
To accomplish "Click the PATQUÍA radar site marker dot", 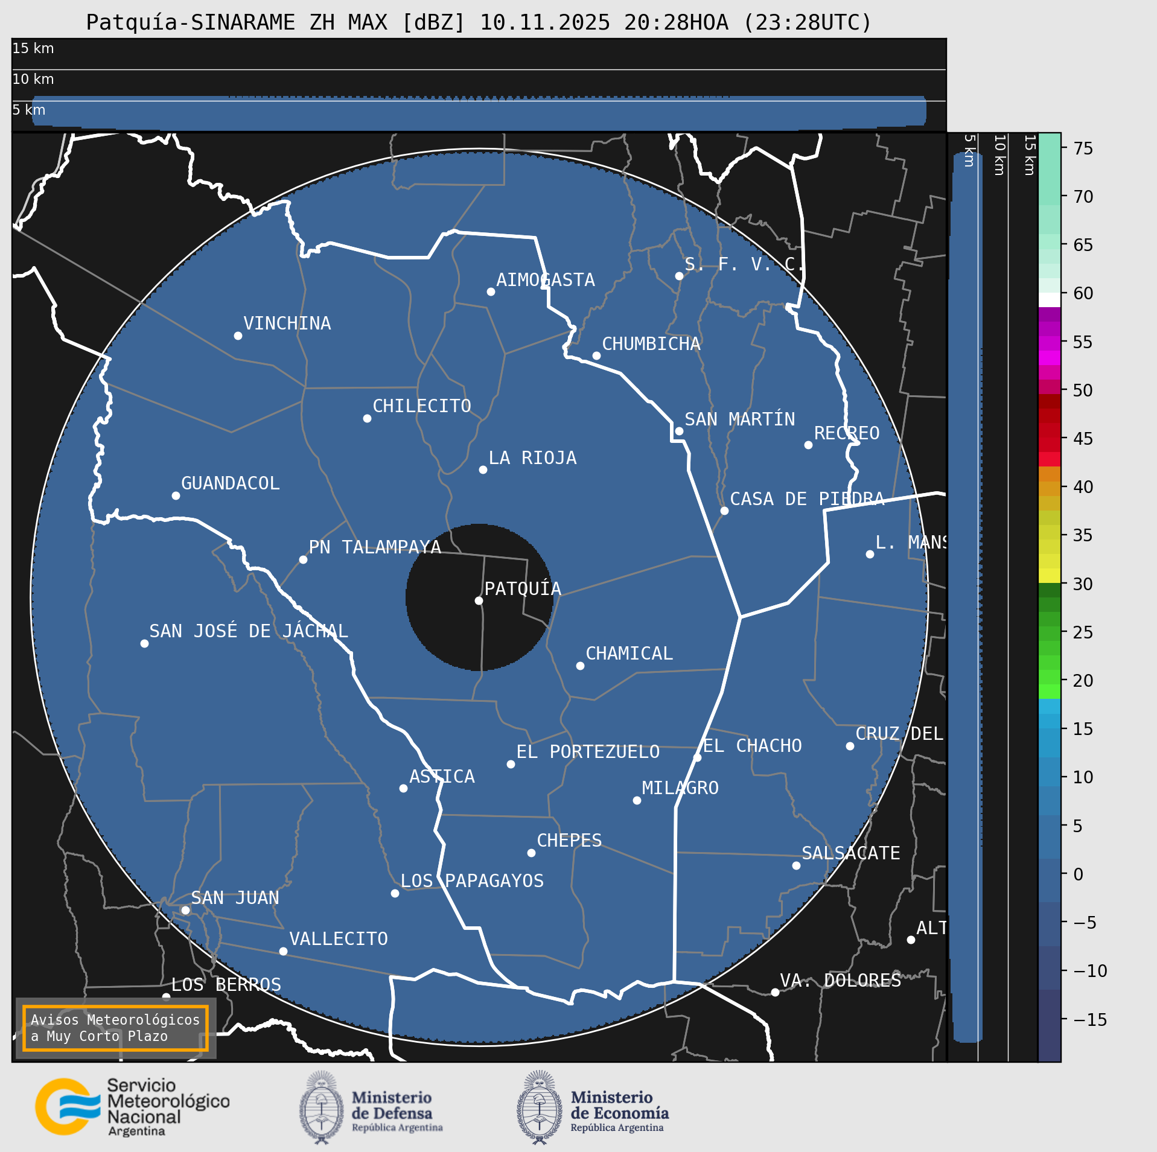I will click(479, 600).
